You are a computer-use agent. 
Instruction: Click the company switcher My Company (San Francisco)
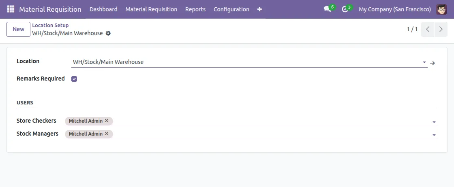395,9
